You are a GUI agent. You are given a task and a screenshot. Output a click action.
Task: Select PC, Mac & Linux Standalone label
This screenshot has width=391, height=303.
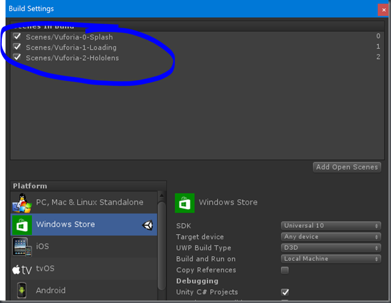point(90,202)
